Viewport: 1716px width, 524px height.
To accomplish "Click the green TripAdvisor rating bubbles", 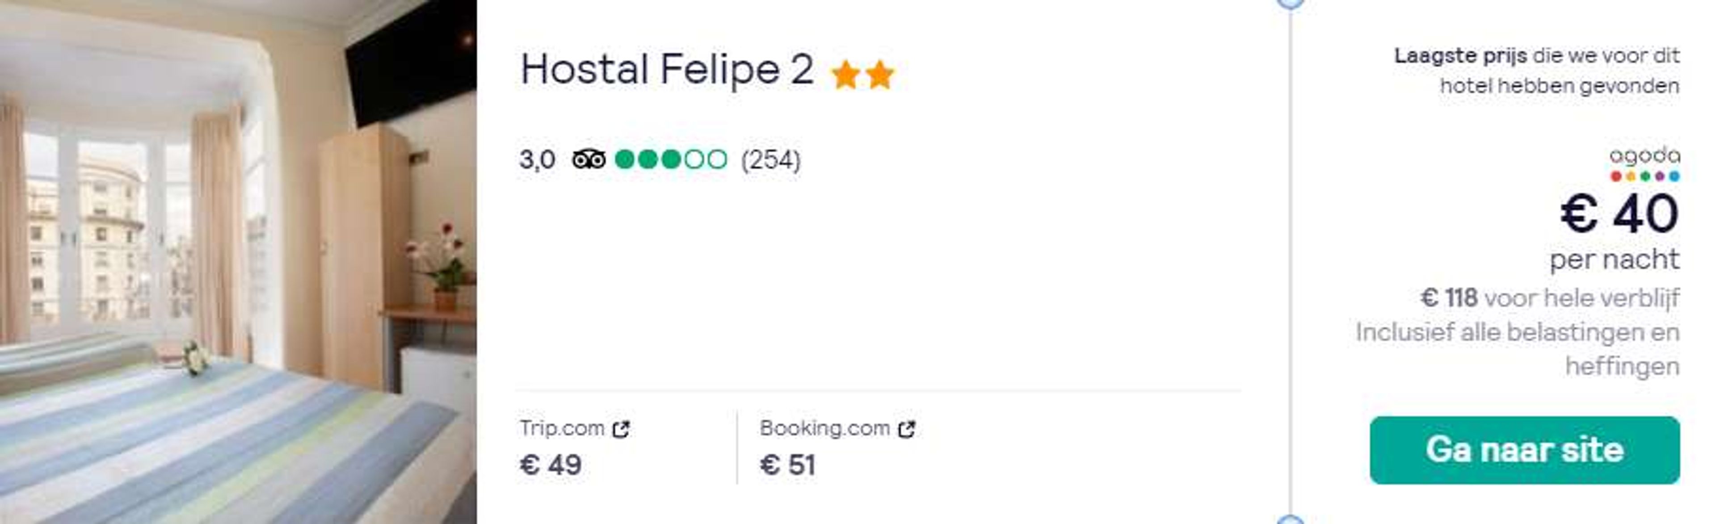I will [x=671, y=160].
